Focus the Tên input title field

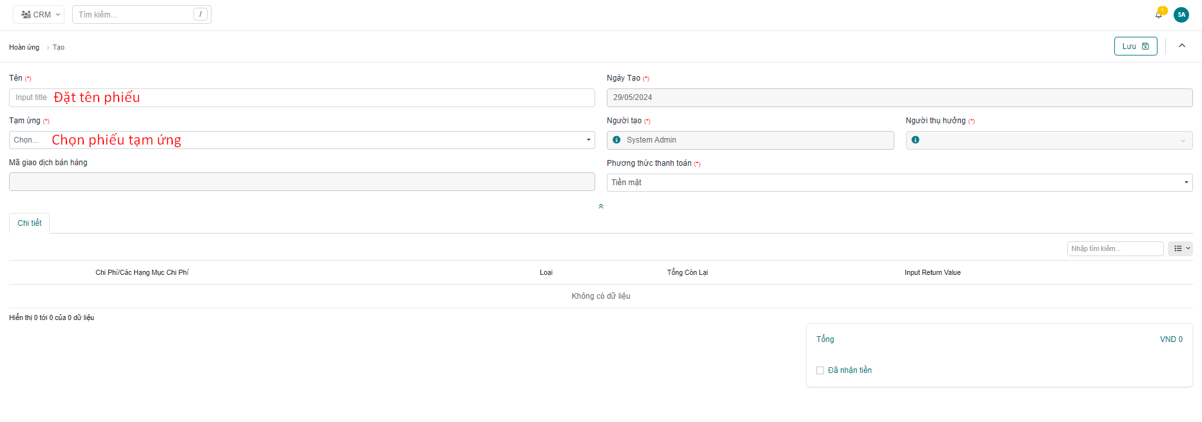coord(302,97)
